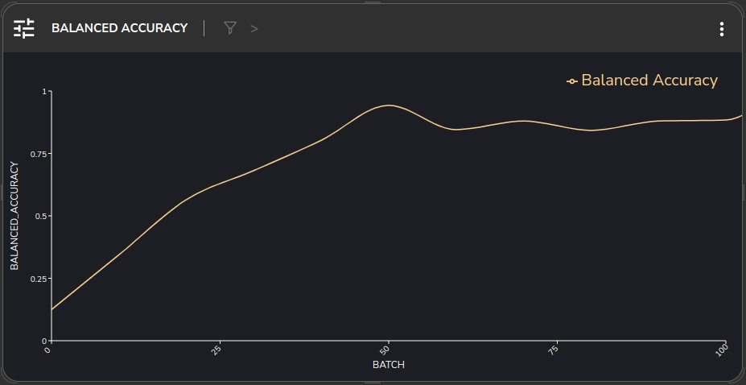Select the x-axis tick label 50

click(x=387, y=350)
